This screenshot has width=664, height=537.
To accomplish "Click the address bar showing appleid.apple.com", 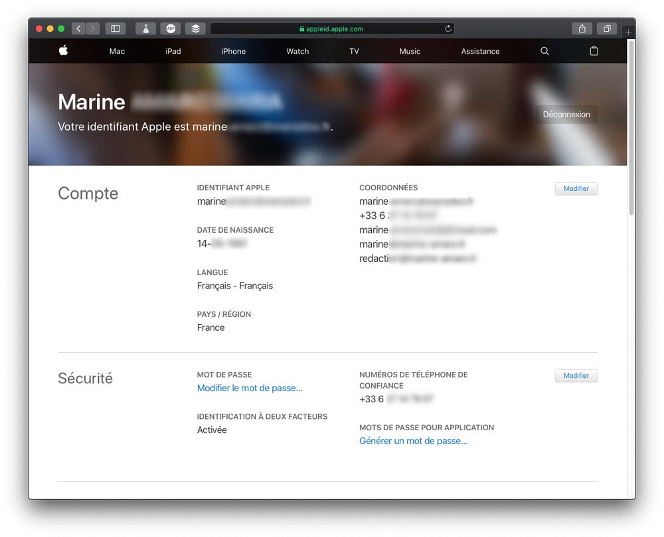I will click(332, 29).
